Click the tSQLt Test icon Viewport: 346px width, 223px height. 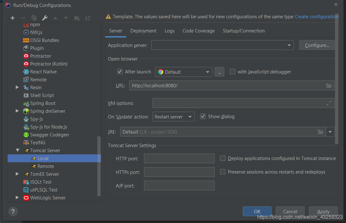[x=26, y=182]
